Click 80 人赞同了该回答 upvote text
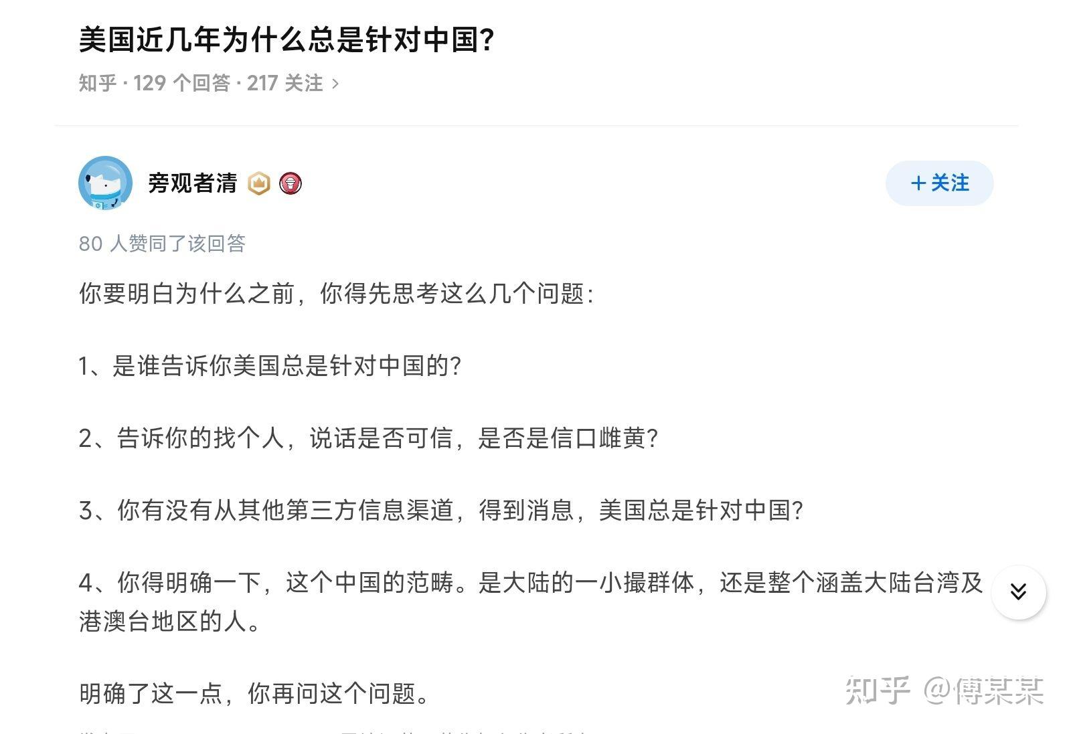1071x734 pixels. click(x=162, y=244)
